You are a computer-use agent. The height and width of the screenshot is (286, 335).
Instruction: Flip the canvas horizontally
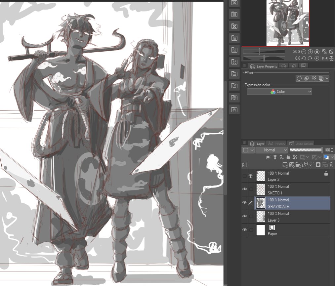[x=325, y=58]
